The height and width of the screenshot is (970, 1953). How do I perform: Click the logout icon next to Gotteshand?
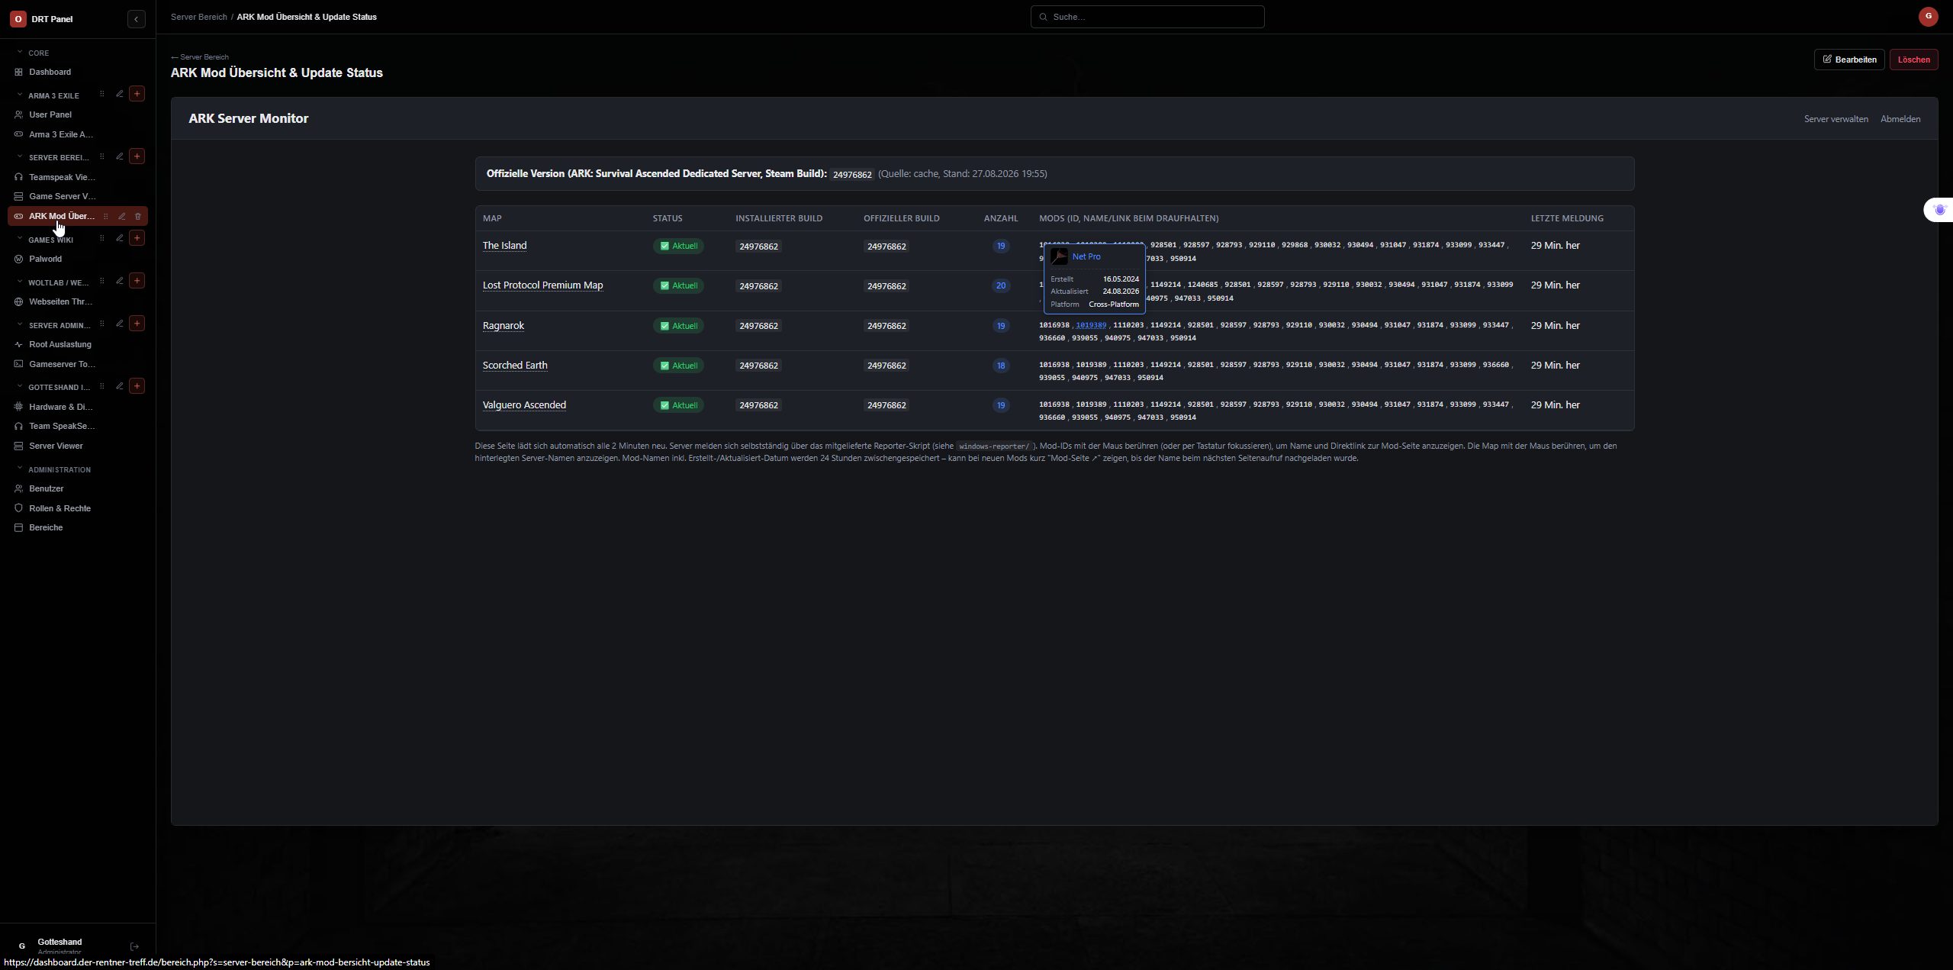click(135, 946)
